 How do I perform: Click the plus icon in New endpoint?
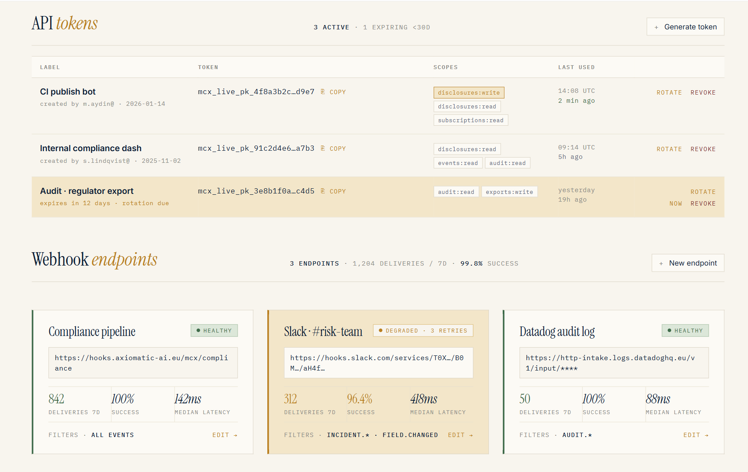click(x=661, y=263)
